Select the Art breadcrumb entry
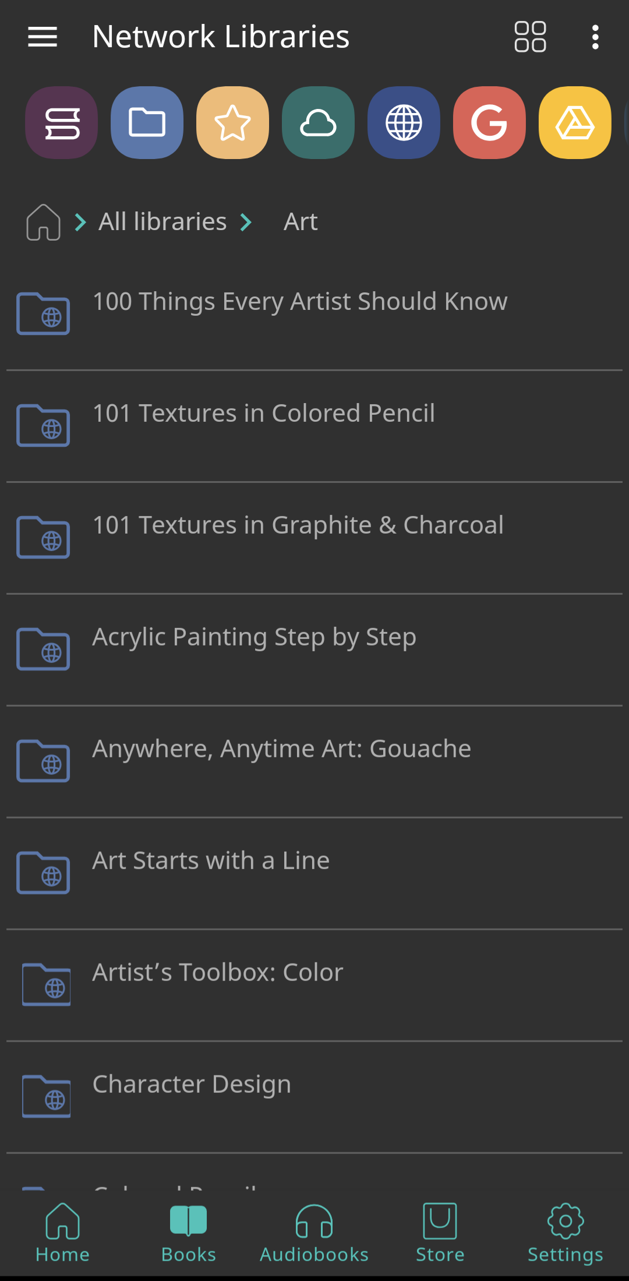The width and height of the screenshot is (629, 1281). click(301, 222)
